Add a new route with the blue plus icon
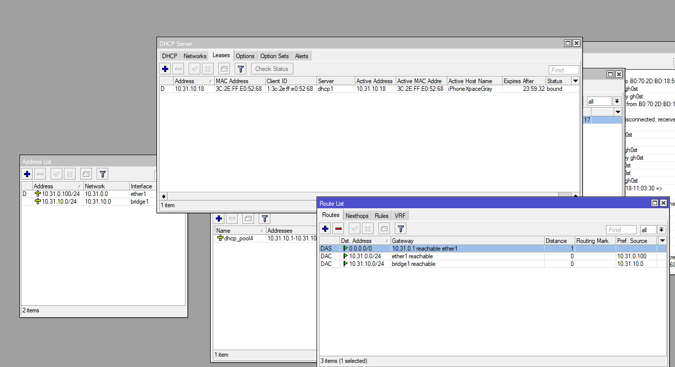675x367 pixels. click(325, 229)
